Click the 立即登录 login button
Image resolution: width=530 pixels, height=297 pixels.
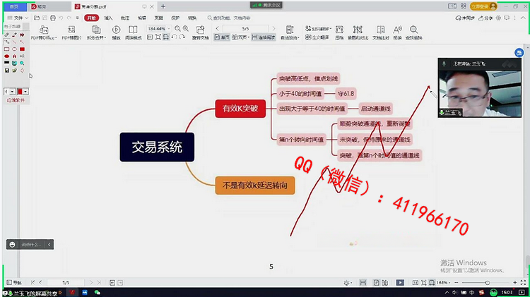(x=483, y=6)
